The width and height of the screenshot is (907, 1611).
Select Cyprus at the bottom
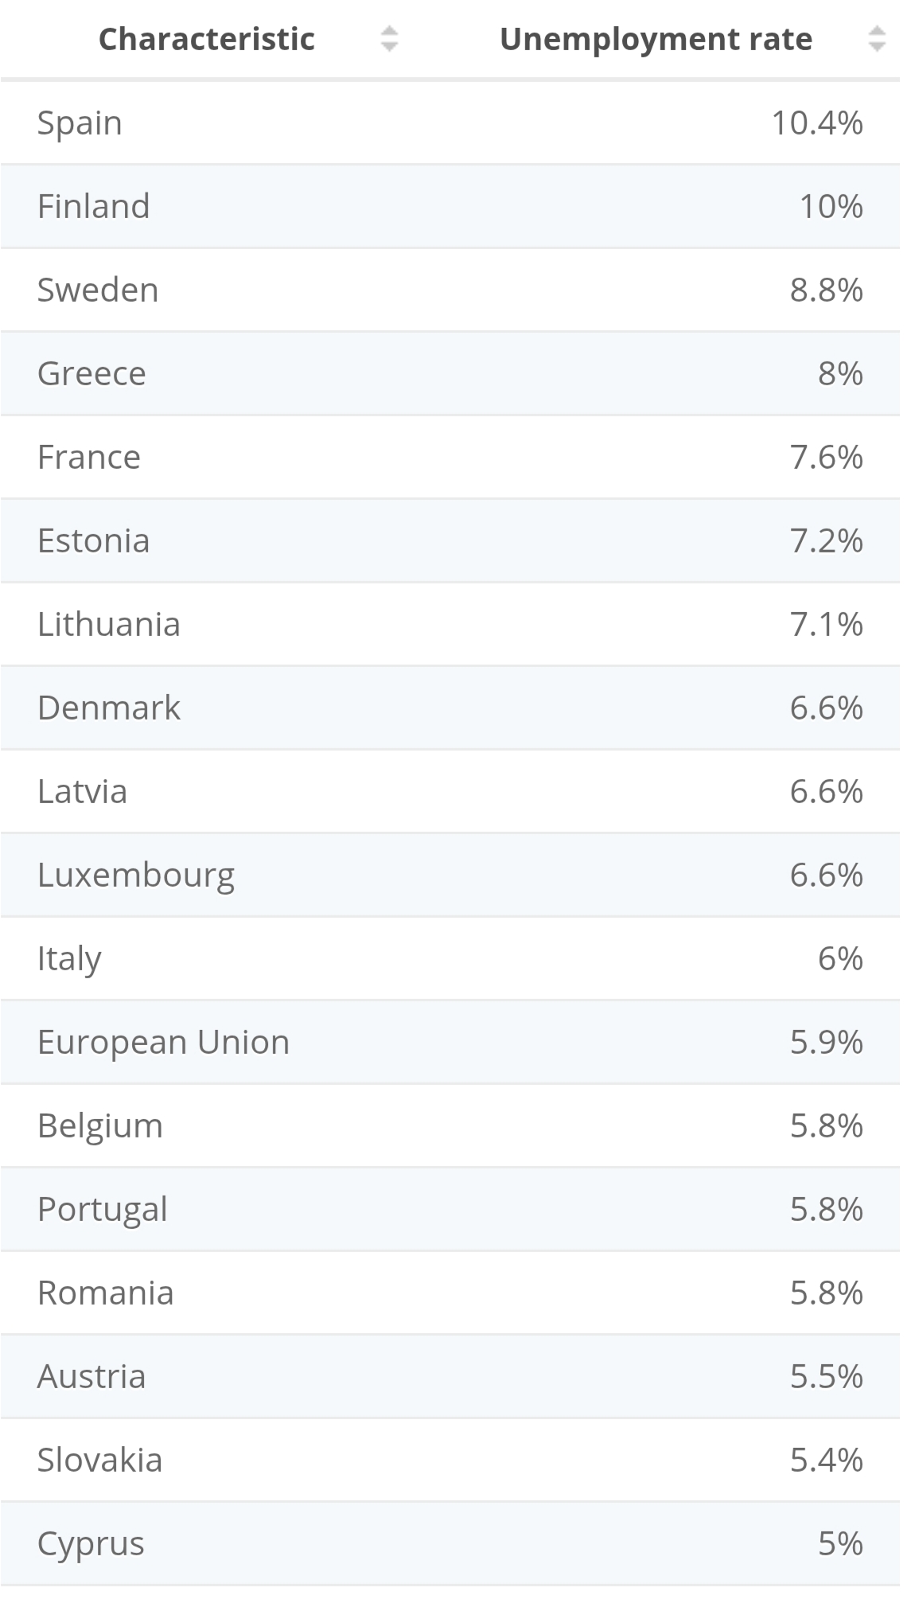click(x=91, y=1544)
